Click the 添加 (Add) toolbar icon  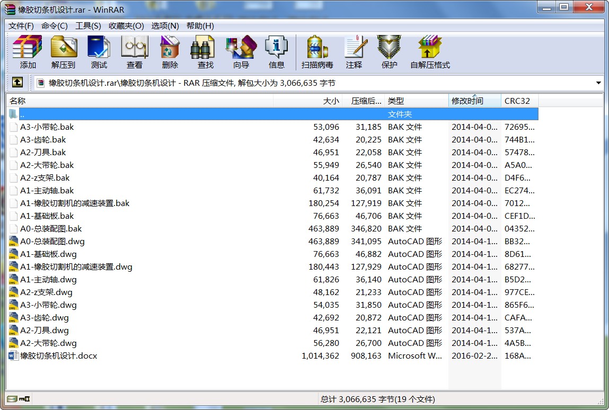click(x=28, y=52)
